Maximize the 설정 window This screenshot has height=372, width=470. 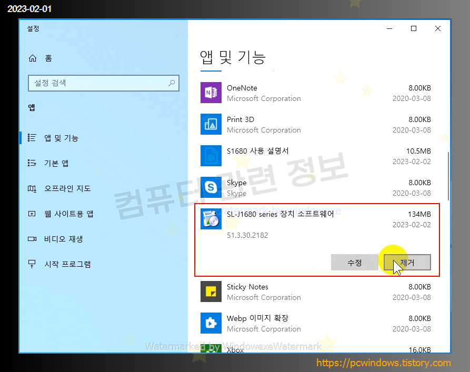point(414,28)
